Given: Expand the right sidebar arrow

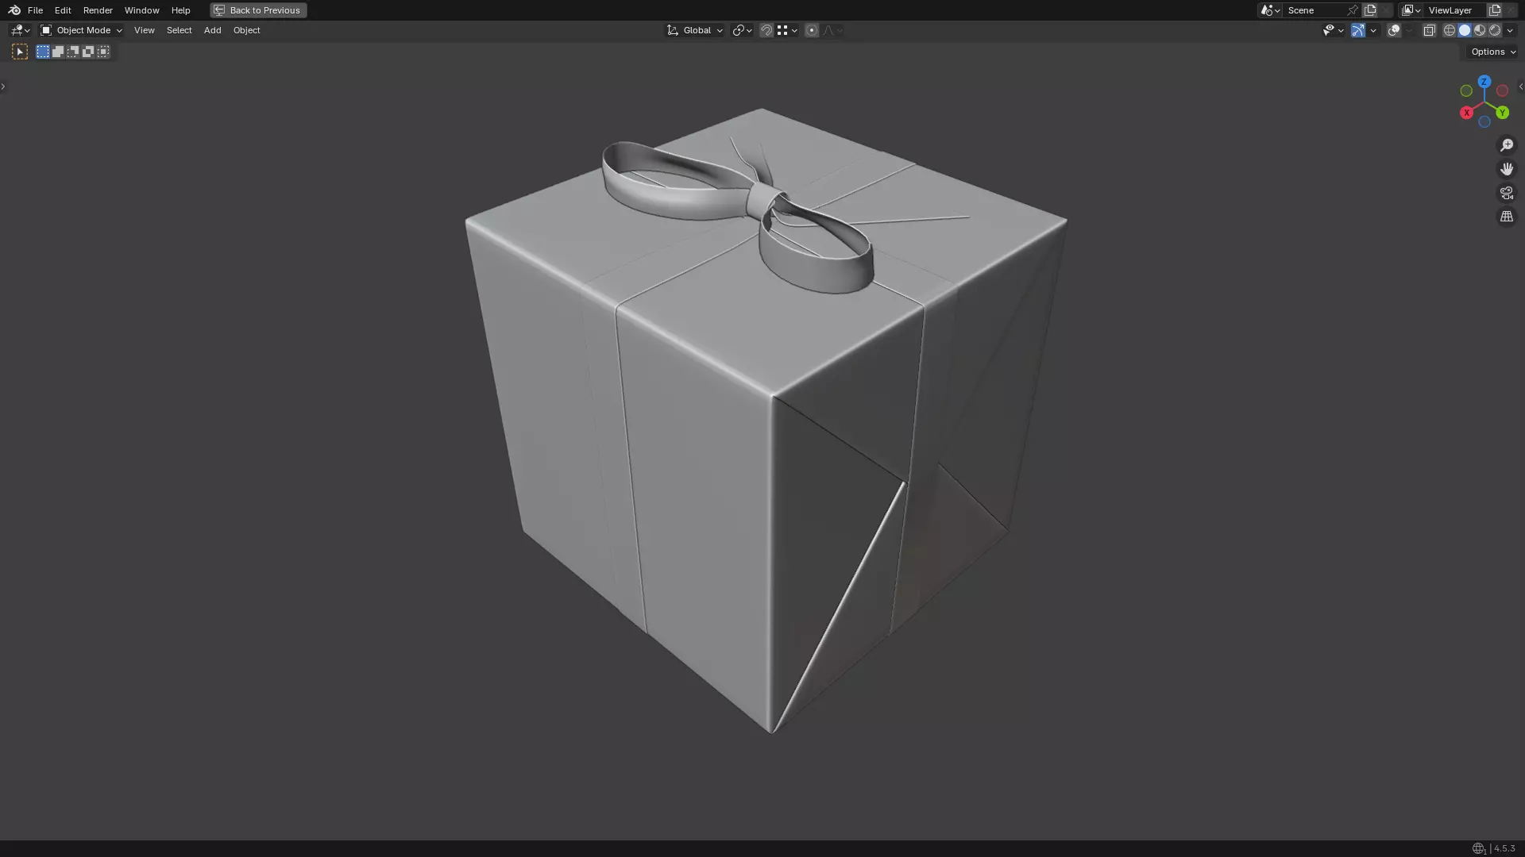Looking at the screenshot, I should tap(1520, 86).
